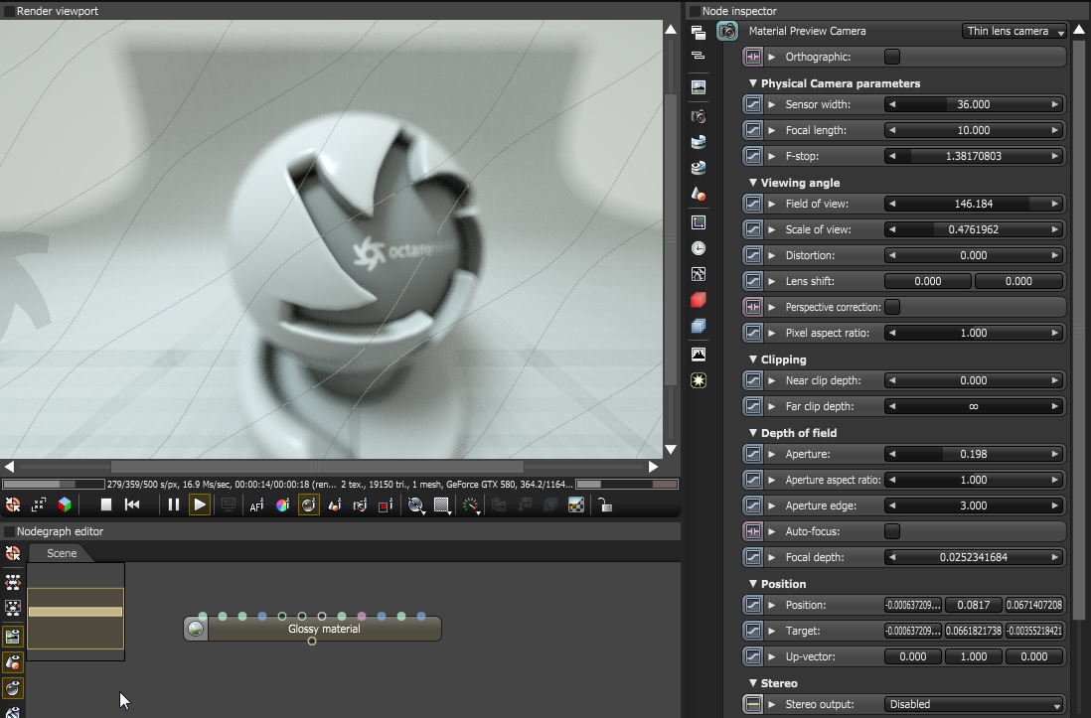Select the white balance color picker tool
Viewport: 1091px width, 718px height.
coord(282,505)
